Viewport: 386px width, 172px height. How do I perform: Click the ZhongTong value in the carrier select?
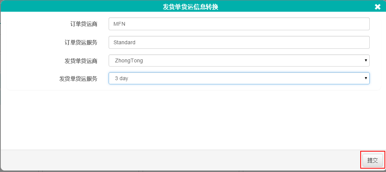point(129,60)
